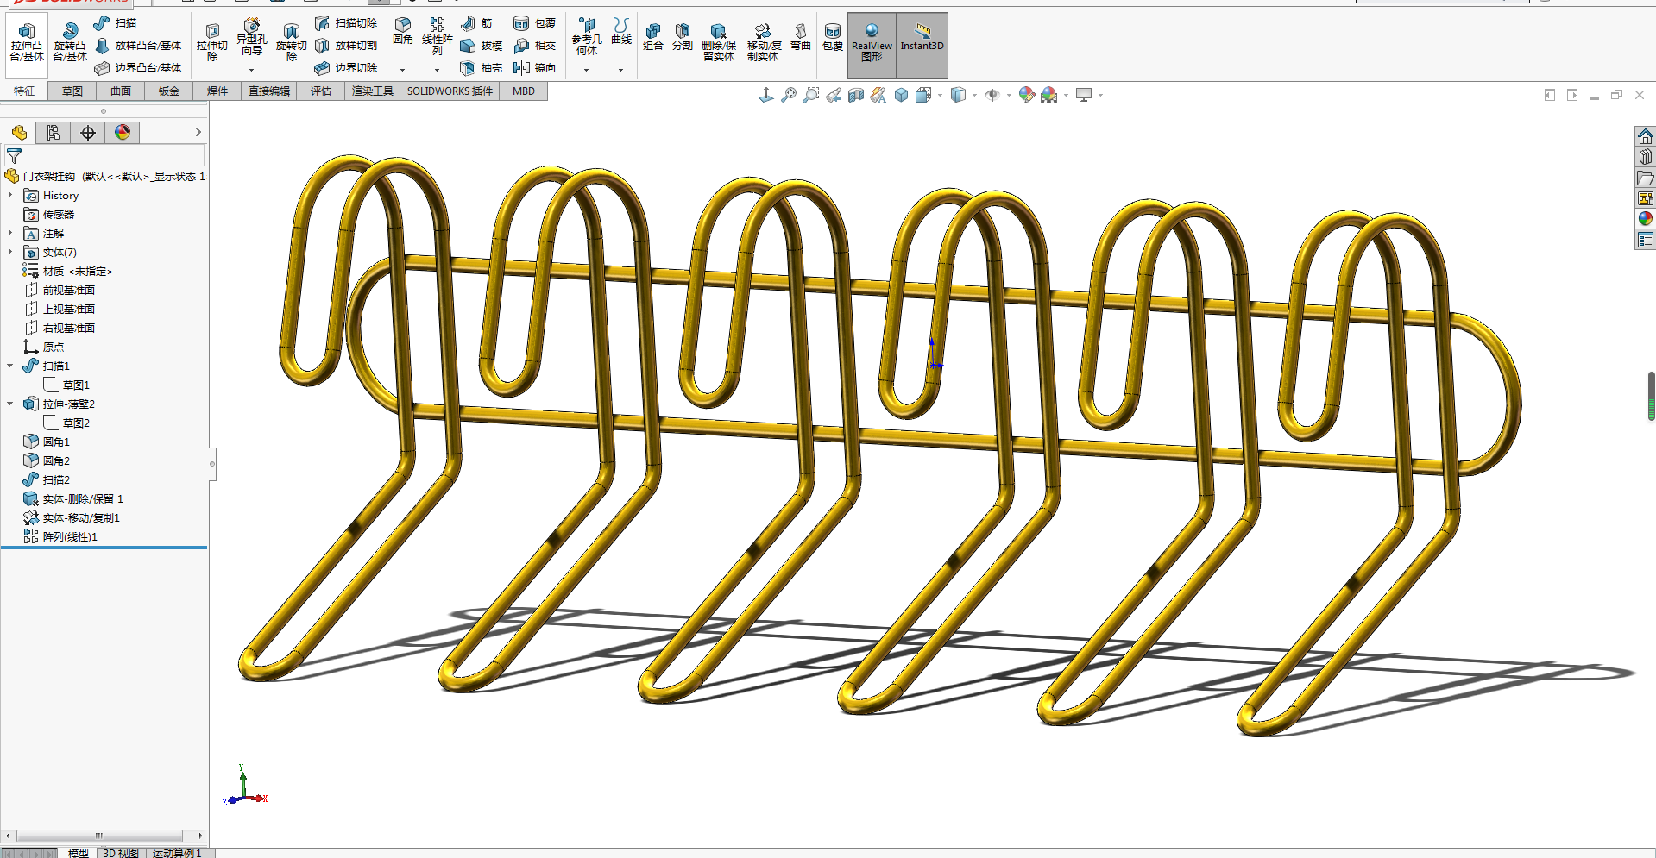Click the 扫描切除 swept cut tool
The height and width of the screenshot is (858, 1656).
(x=345, y=23)
